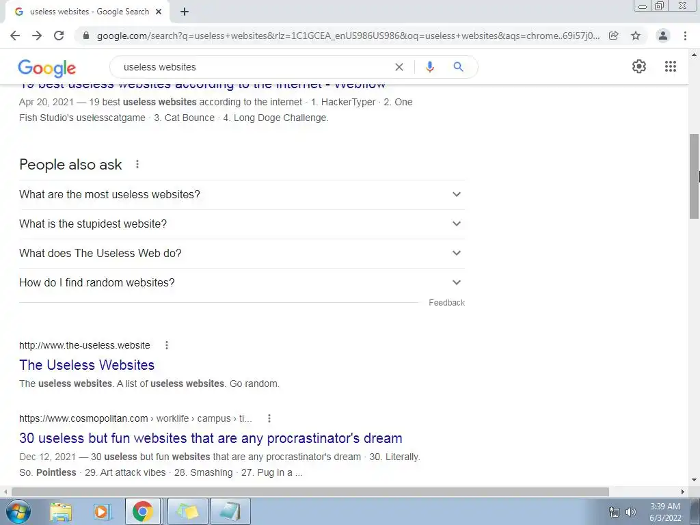
Task: Open the volume speaker tray icon
Action: click(x=630, y=512)
